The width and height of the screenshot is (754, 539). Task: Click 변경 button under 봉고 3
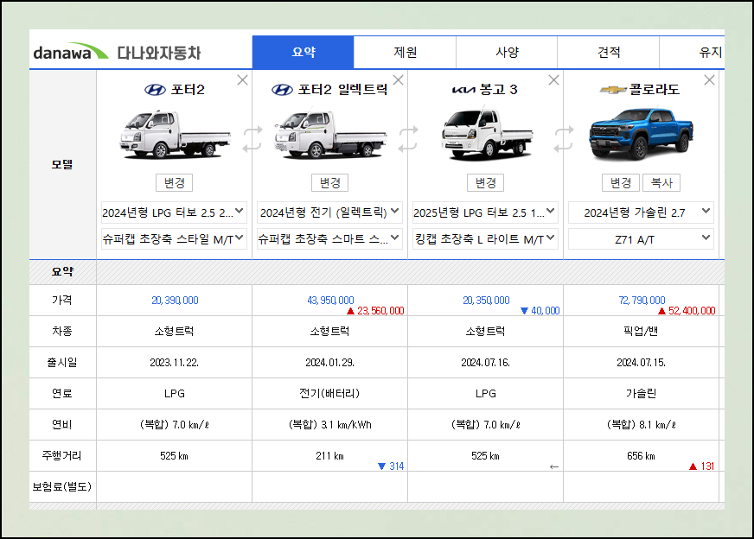point(486,182)
